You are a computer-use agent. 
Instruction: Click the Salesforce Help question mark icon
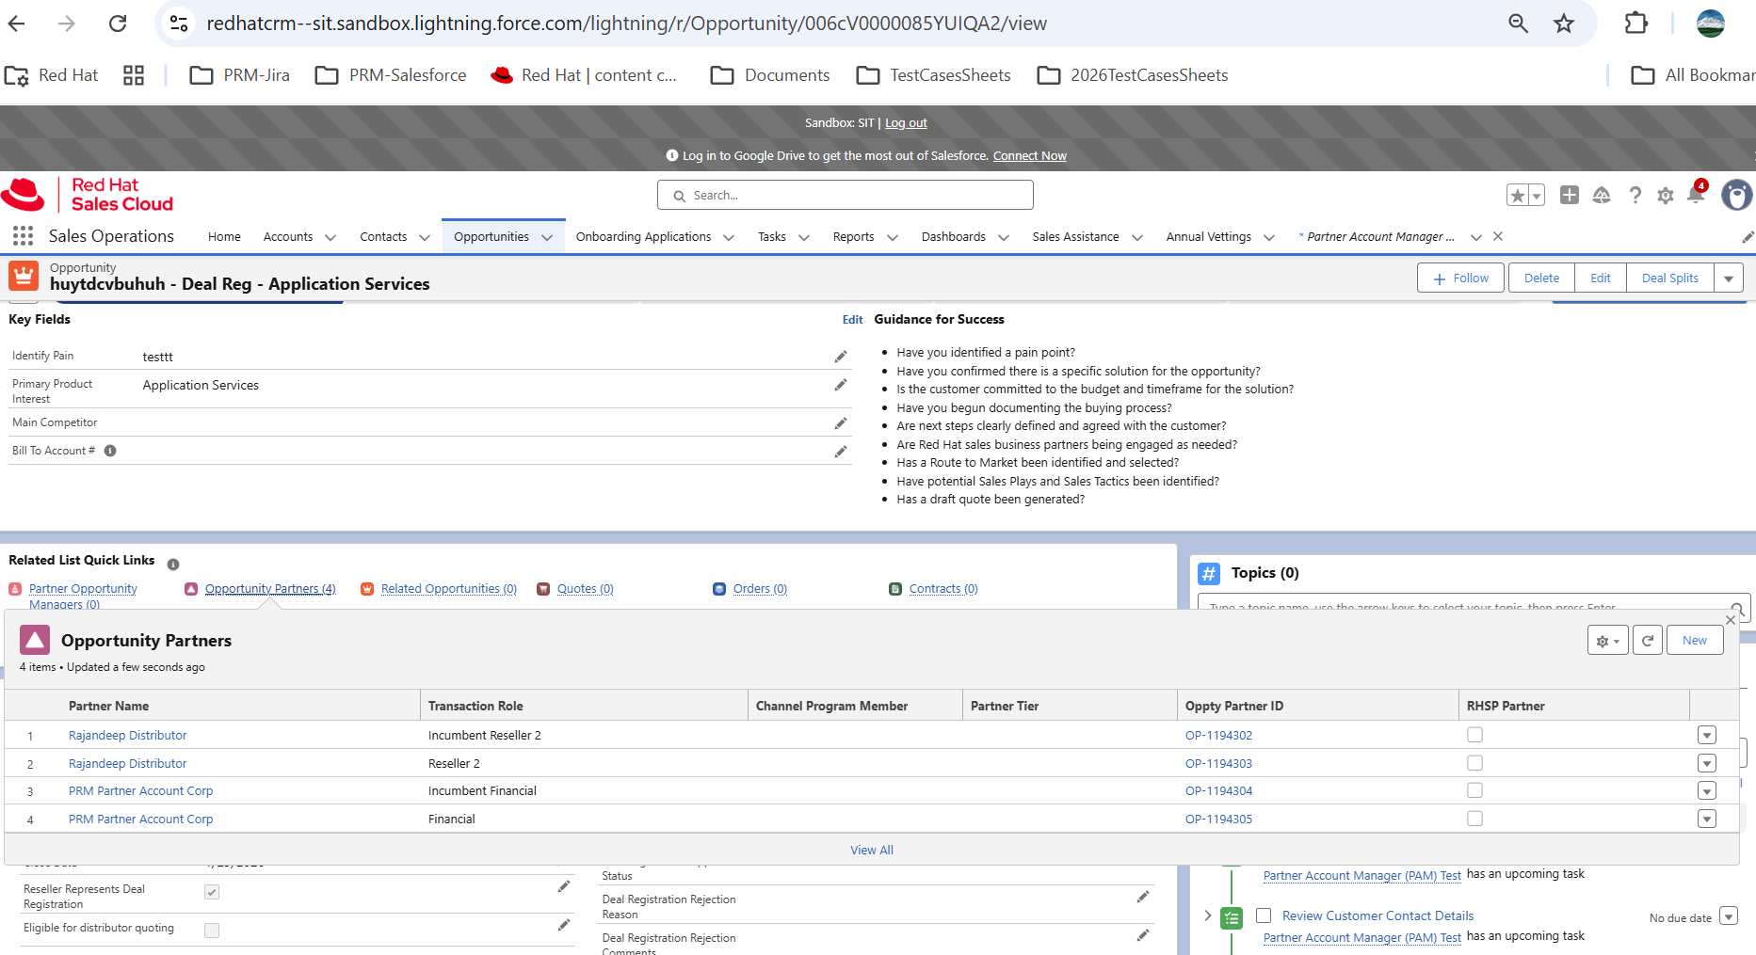1635,195
